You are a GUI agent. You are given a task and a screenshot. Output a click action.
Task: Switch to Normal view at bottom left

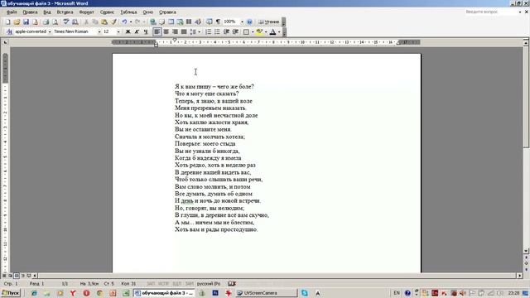[x=4, y=276]
